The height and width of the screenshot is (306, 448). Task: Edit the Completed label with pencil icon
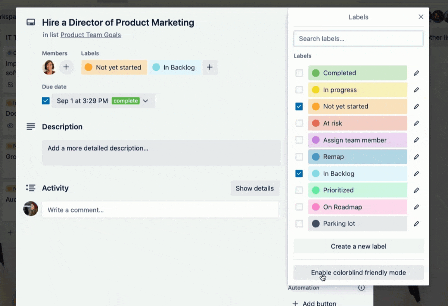coord(416,73)
